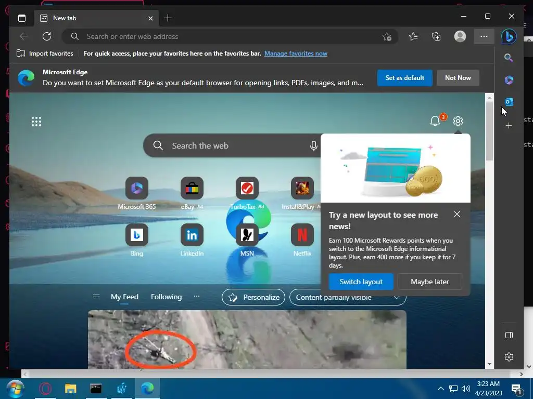Set Edge as default browser
Viewport: 533px width, 399px height.
(x=404, y=78)
